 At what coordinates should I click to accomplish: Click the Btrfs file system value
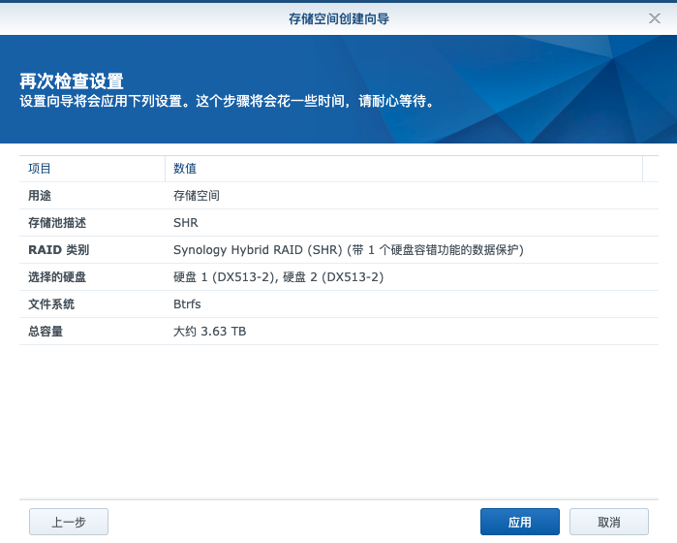[x=189, y=304]
